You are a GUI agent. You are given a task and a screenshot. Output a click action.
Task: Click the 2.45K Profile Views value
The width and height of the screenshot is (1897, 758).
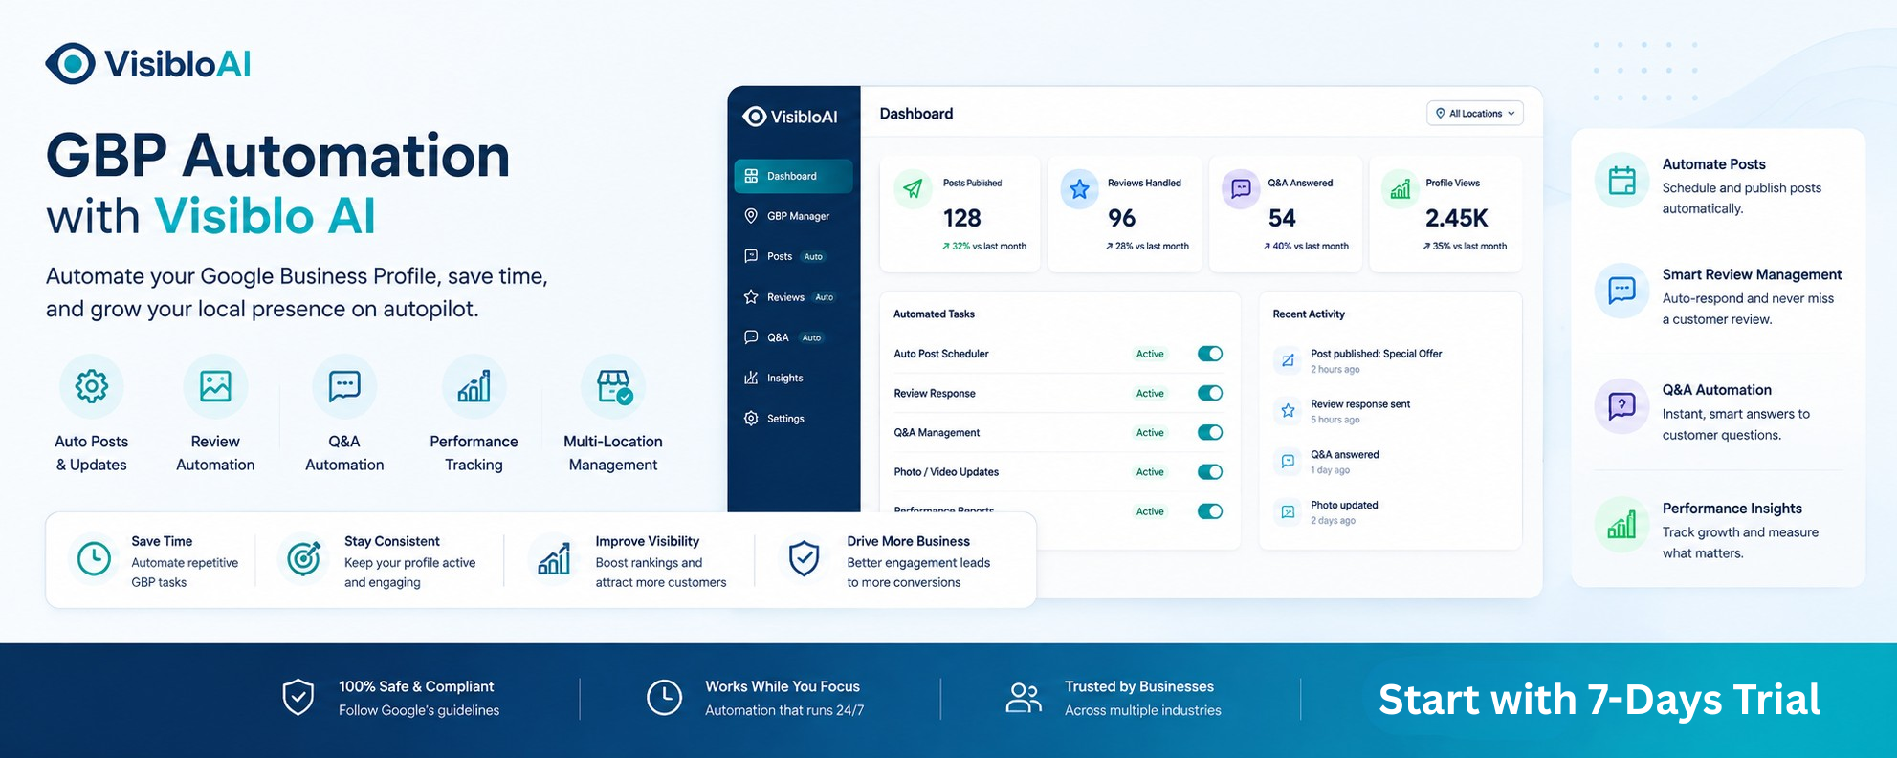1457,218
